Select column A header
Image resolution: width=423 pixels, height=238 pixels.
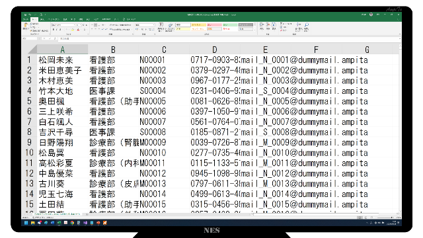[62, 50]
